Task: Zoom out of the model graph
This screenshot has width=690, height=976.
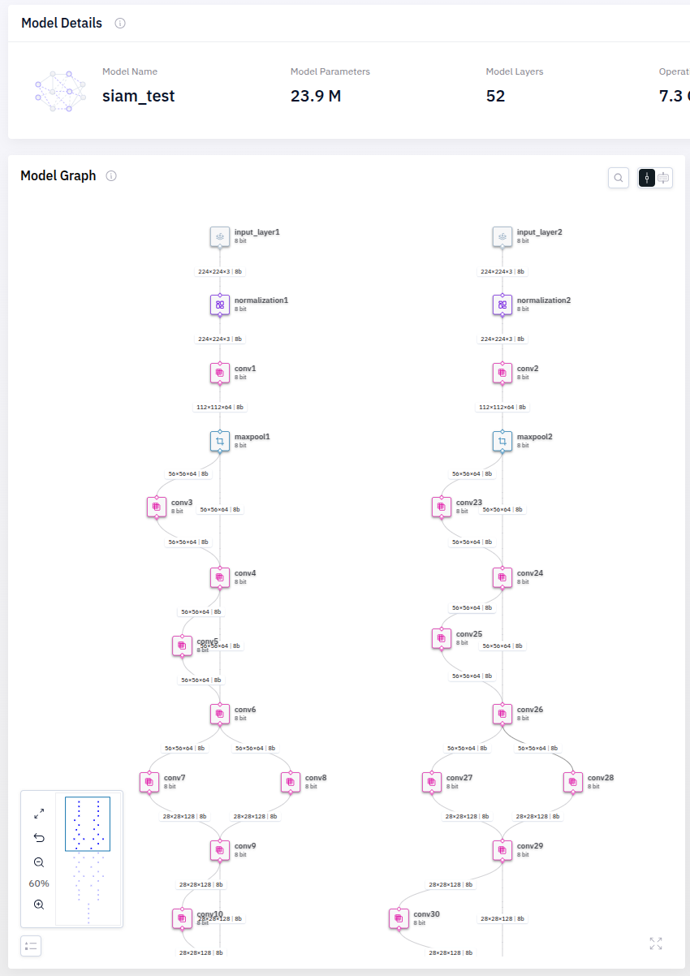Action: (x=39, y=862)
